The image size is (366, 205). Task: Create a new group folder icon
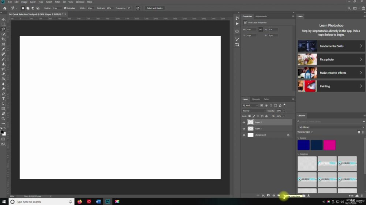click(x=279, y=196)
